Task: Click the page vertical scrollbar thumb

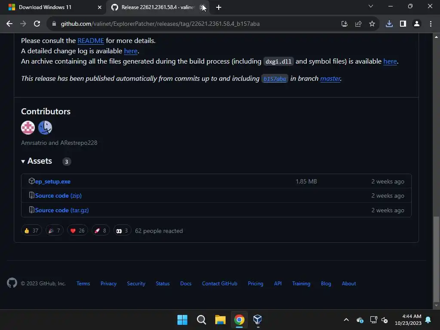Action: (436, 258)
